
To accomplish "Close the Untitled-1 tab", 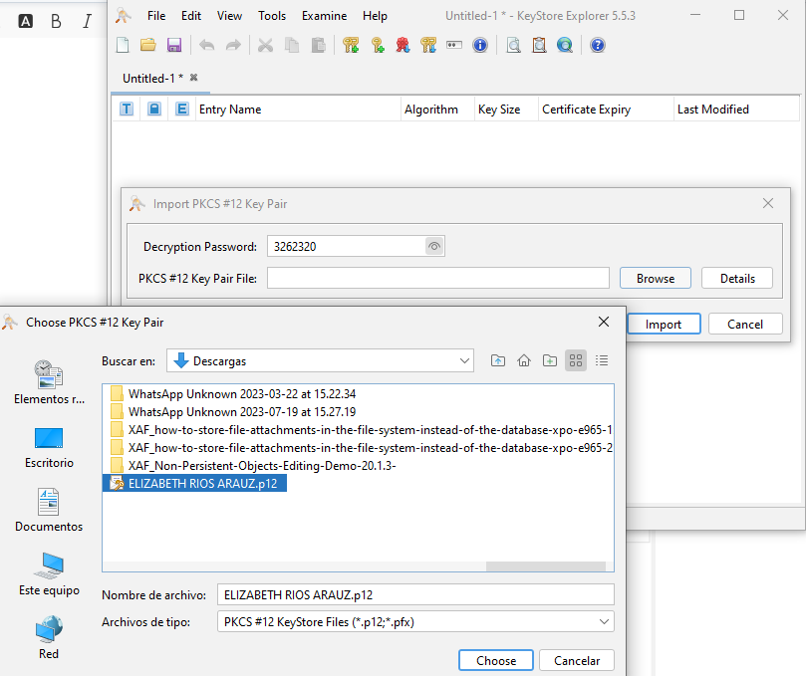I will (194, 78).
